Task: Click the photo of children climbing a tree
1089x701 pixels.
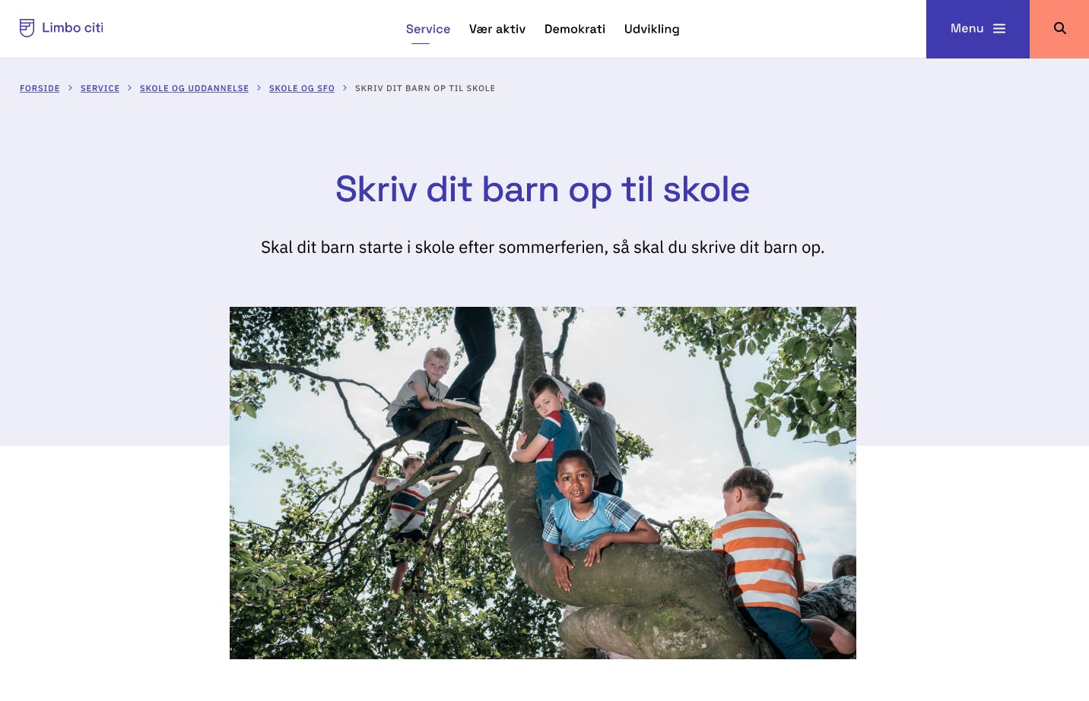Action: pyautogui.click(x=543, y=483)
